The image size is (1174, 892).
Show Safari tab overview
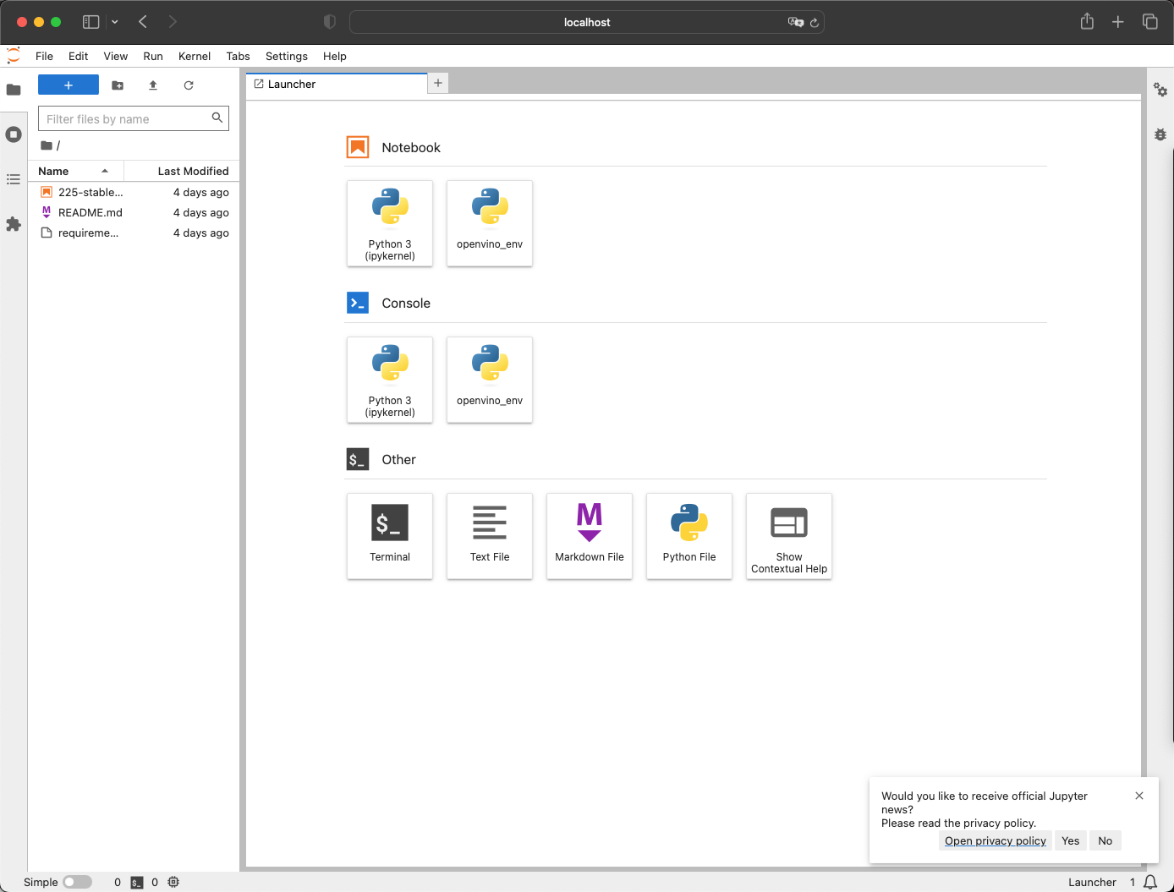point(1150,22)
